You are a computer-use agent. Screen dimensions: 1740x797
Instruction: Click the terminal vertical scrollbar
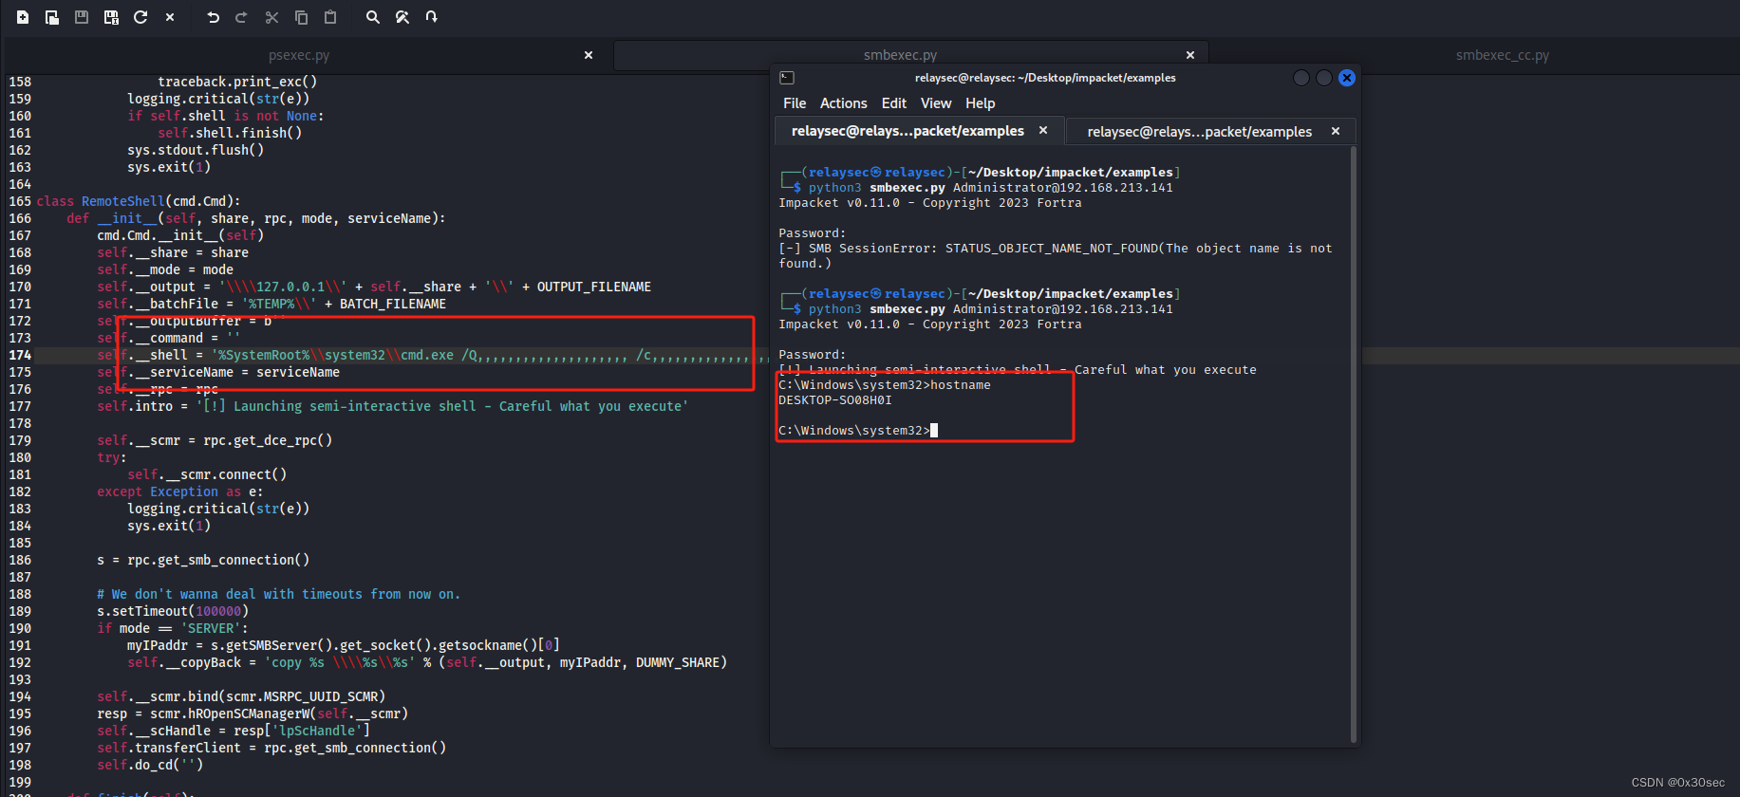coord(1353,444)
